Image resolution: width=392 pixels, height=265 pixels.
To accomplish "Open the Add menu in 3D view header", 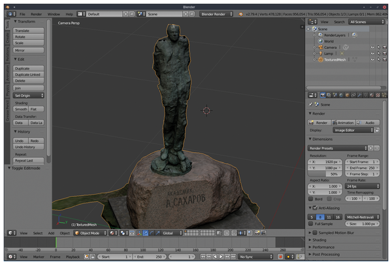I will (51, 233).
